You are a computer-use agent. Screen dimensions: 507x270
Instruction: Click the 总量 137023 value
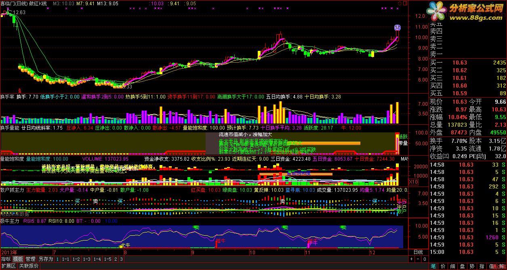[457, 125]
